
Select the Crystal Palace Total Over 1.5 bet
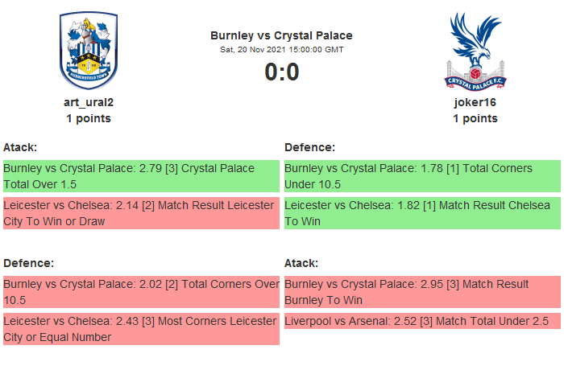click(x=140, y=176)
